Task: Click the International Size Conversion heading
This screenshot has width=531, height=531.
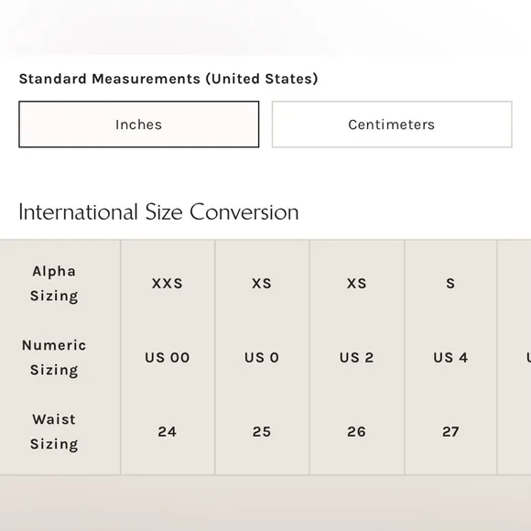Action: [x=158, y=212]
